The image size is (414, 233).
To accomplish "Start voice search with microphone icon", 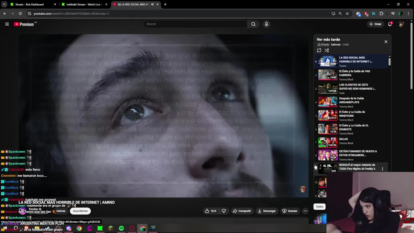I will [266, 24].
